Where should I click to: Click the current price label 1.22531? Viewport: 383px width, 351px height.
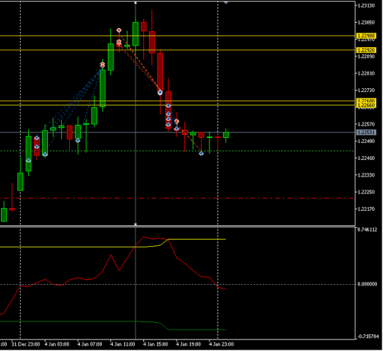(x=366, y=132)
